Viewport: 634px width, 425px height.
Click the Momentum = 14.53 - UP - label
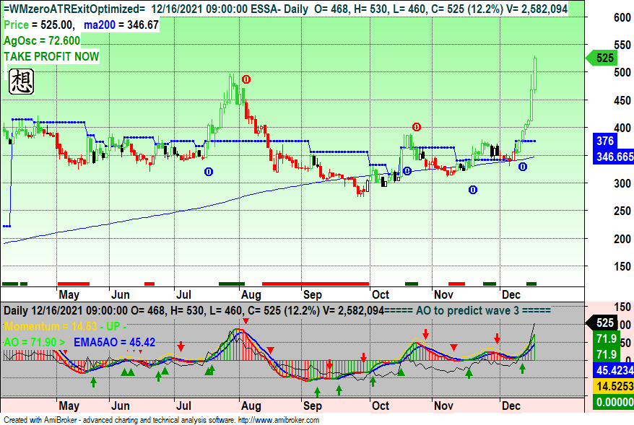(65, 326)
